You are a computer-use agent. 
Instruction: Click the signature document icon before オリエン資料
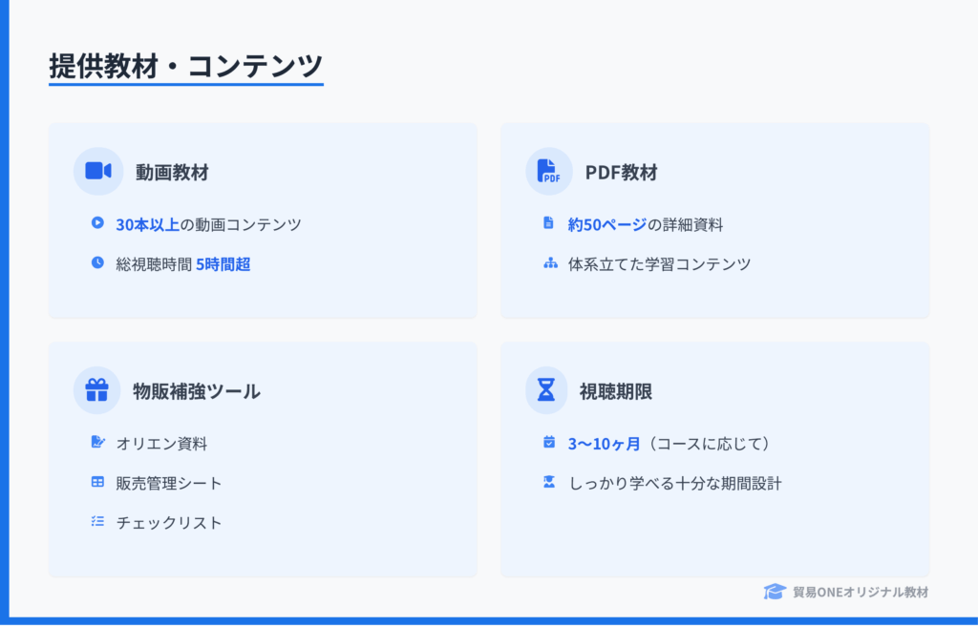(x=98, y=442)
